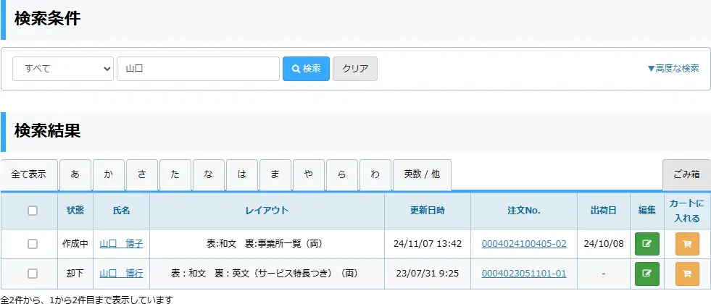Add 山口 博行 order to cart
Image resolution: width=711 pixels, height=304 pixels.
(687, 274)
